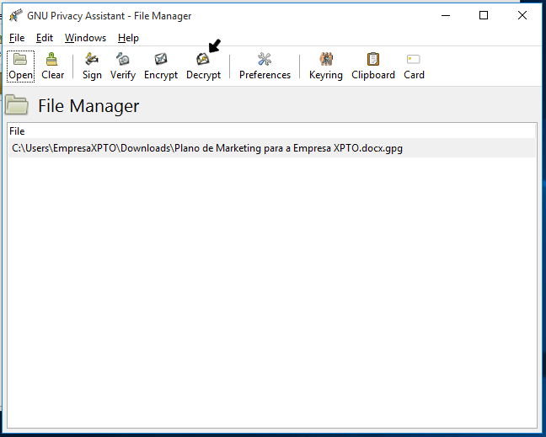Open Preferences from the toolbar
Image resolution: width=546 pixels, height=437 pixels.
265,67
